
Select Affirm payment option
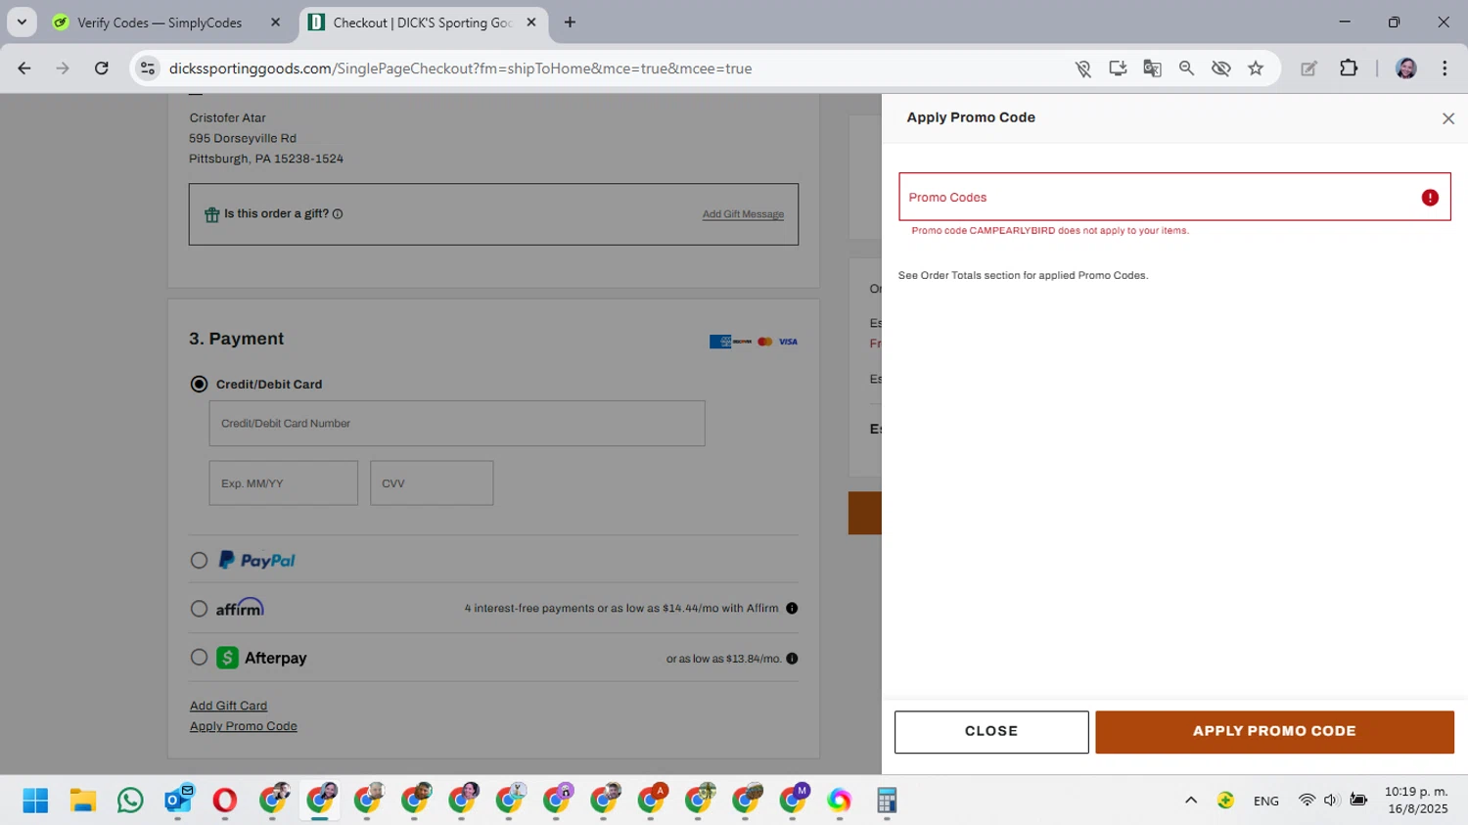199,609
